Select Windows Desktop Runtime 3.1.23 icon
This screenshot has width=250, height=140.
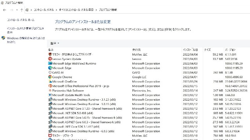tap(50, 100)
